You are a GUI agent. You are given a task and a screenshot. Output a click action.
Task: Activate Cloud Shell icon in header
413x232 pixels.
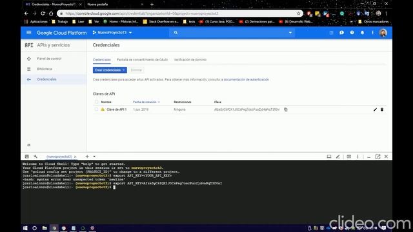(x=331, y=33)
